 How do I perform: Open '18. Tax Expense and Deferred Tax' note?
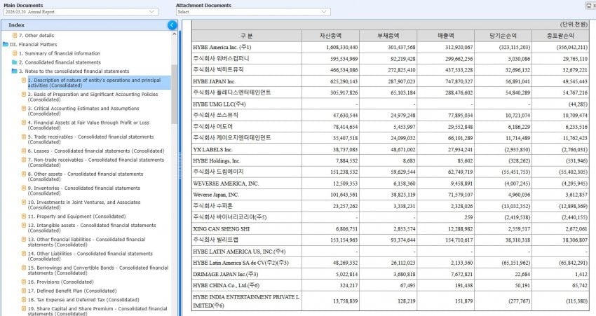(83, 300)
